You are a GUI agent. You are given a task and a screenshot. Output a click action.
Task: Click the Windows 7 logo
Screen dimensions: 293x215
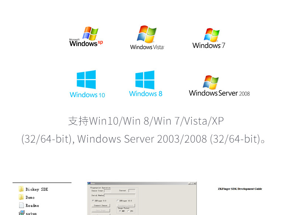coord(209,38)
